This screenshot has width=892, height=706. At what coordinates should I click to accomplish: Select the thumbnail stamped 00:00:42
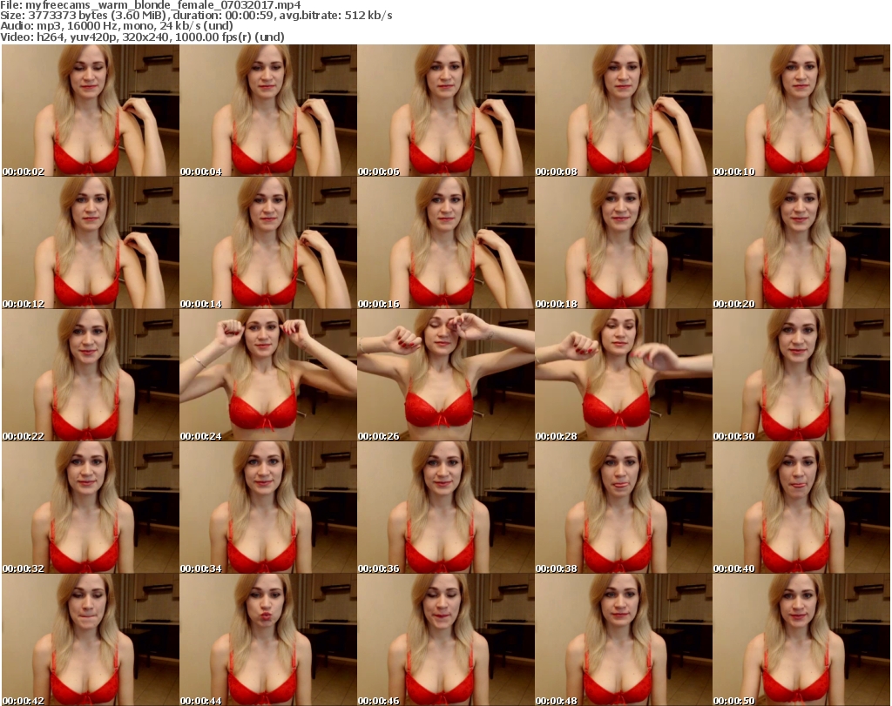click(x=91, y=640)
